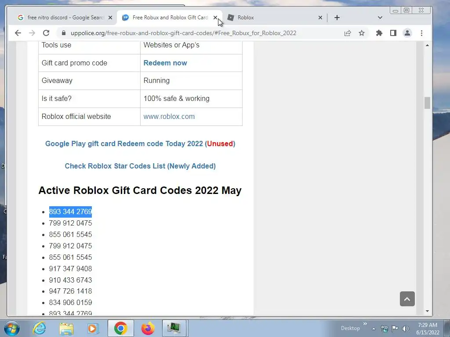
Task: Switch to the free nitro discord Google Search tab
Action: [x=65, y=18]
